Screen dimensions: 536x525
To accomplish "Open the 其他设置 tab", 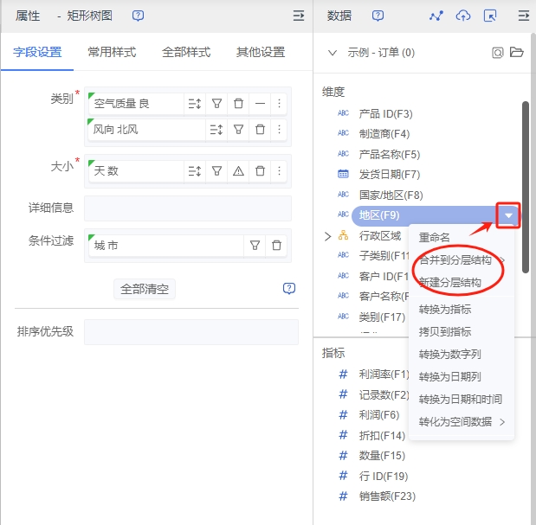I will pyautogui.click(x=261, y=52).
